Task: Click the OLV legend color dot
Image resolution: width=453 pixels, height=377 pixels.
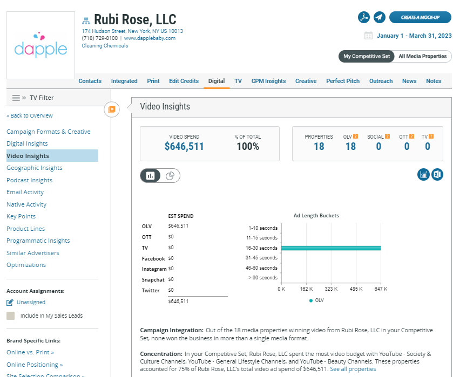Action: point(311,301)
